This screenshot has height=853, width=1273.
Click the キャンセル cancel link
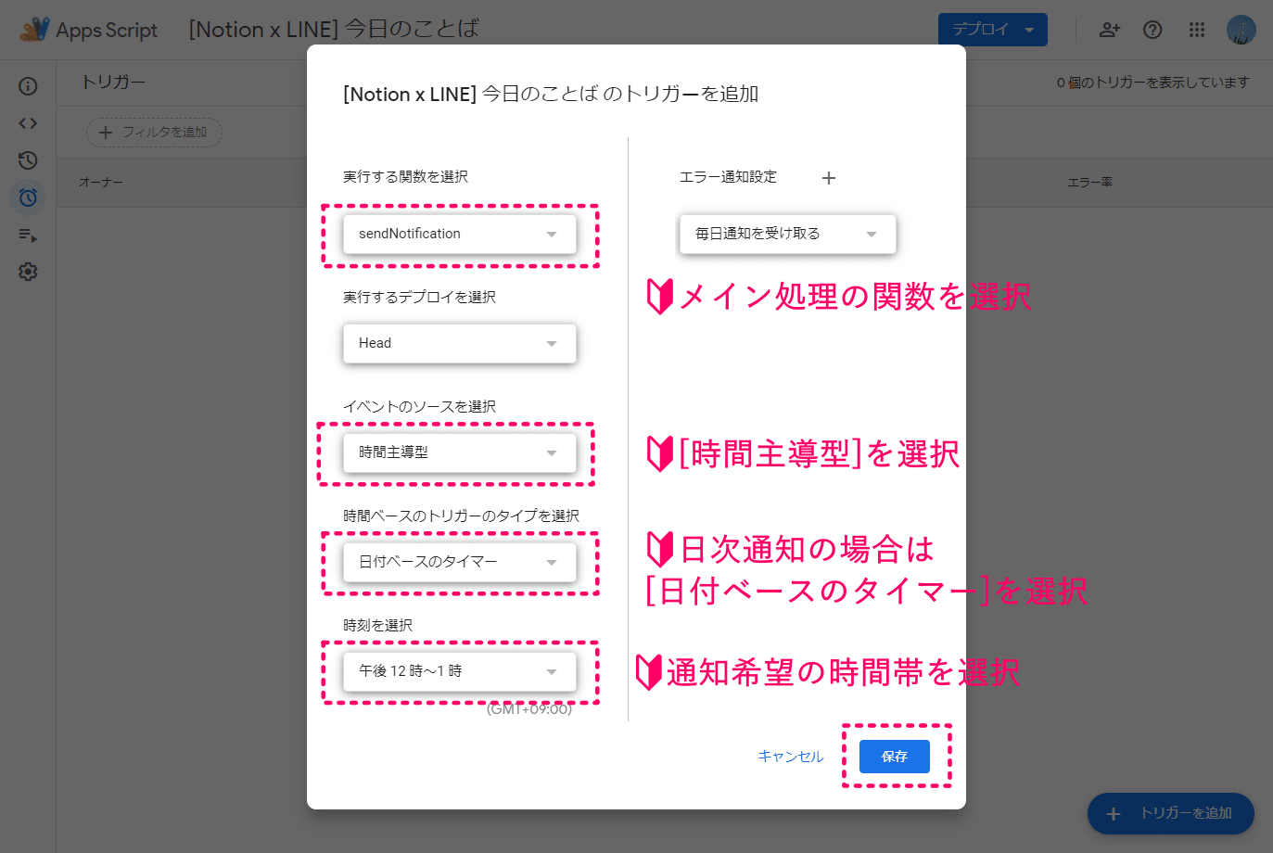tap(791, 757)
